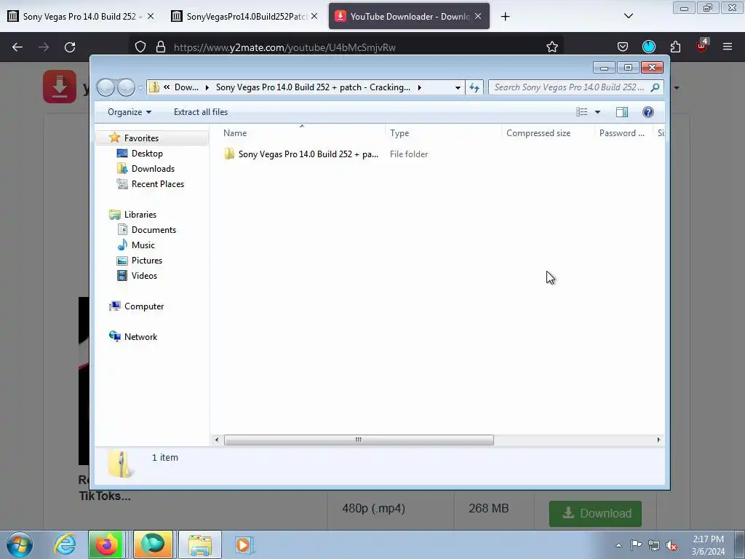The width and height of the screenshot is (745, 559).
Task: Click Extract all files
Action: point(201,111)
